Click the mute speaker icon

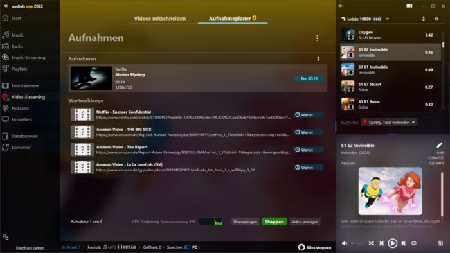pyautogui.click(x=345, y=243)
